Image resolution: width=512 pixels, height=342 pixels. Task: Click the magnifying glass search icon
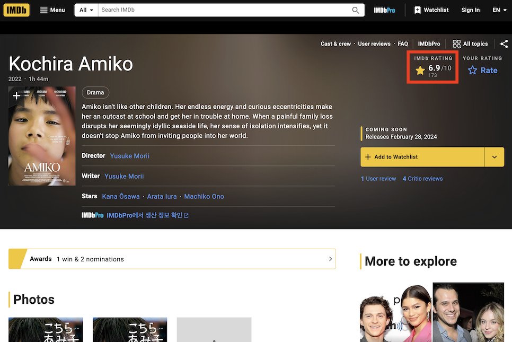click(356, 10)
